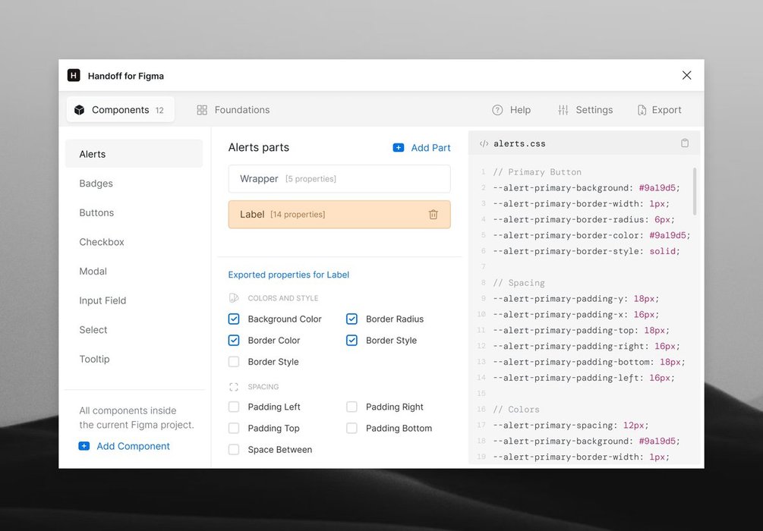Click the --alert-primary-padding-bottom code line
Viewport: 763px width, 531px height.
[589, 362]
